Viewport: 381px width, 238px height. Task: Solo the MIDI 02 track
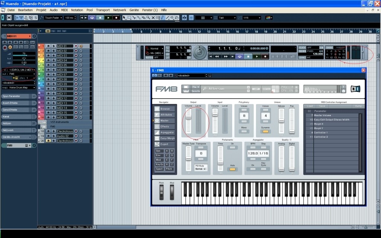point(53,51)
